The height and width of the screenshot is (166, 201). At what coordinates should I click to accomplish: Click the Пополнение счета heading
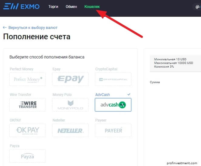[37, 37]
